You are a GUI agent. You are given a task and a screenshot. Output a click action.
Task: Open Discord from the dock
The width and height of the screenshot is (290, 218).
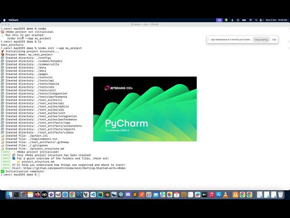point(128,195)
